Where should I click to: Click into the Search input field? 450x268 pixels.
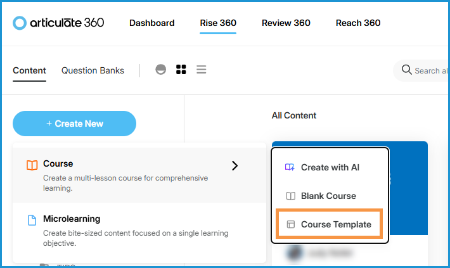click(431, 70)
